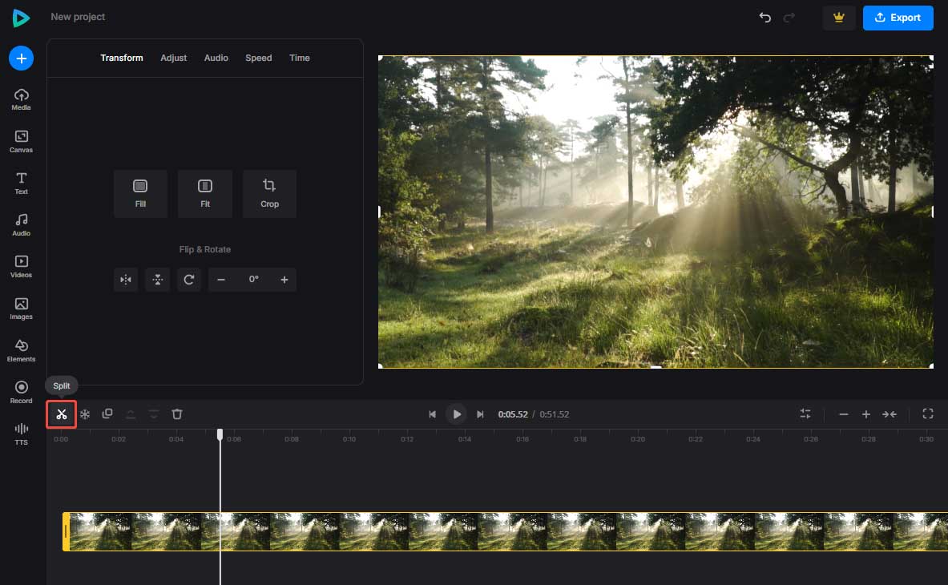Decrease rotation angle with minus button
The height and width of the screenshot is (585, 948).
pos(221,280)
